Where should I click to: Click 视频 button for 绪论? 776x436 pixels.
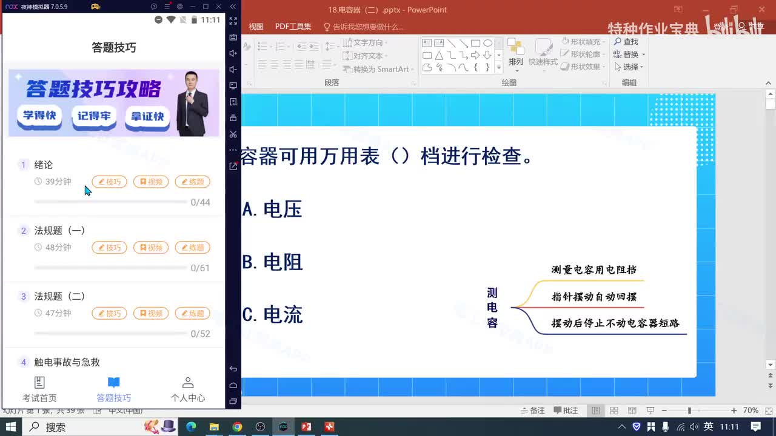pos(151,182)
